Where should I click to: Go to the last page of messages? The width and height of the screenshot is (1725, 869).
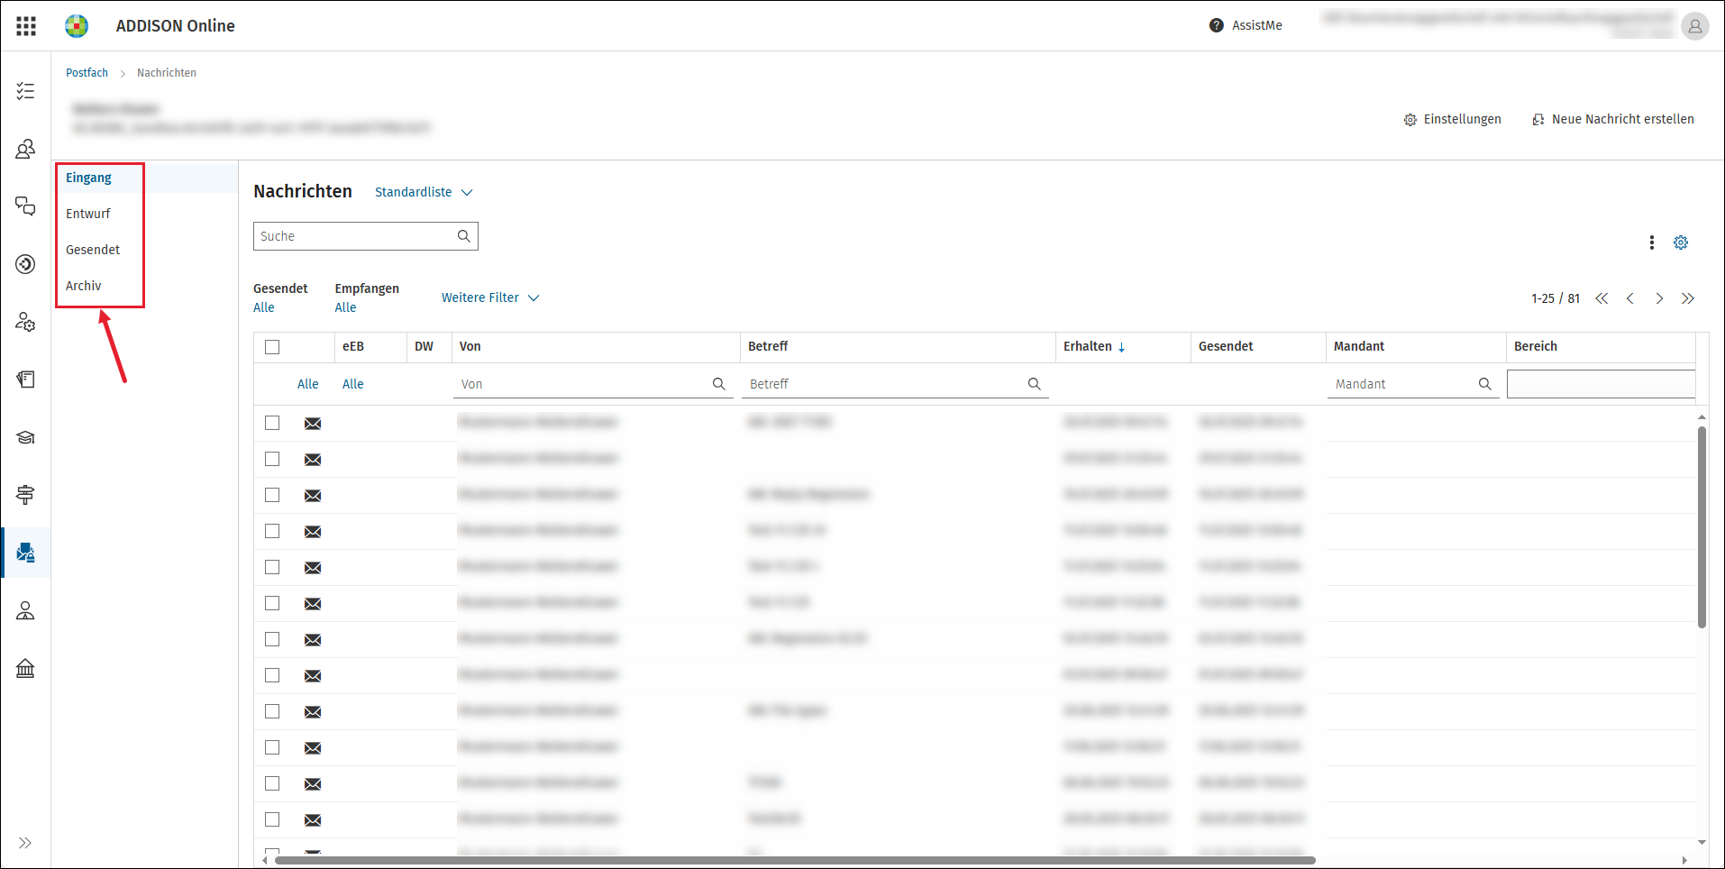(x=1688, y=298)
